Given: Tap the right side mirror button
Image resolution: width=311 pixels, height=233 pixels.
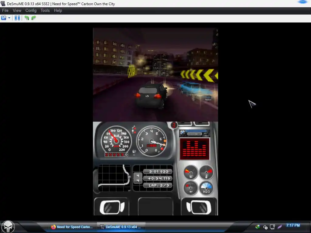Looking at the screenshot, I should click(199, 207).
